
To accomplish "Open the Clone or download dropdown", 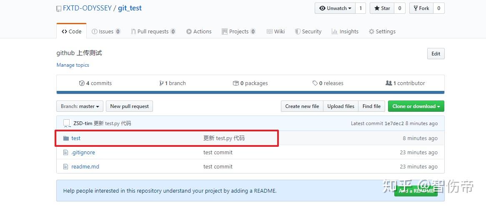I will (x=416, y=106).
